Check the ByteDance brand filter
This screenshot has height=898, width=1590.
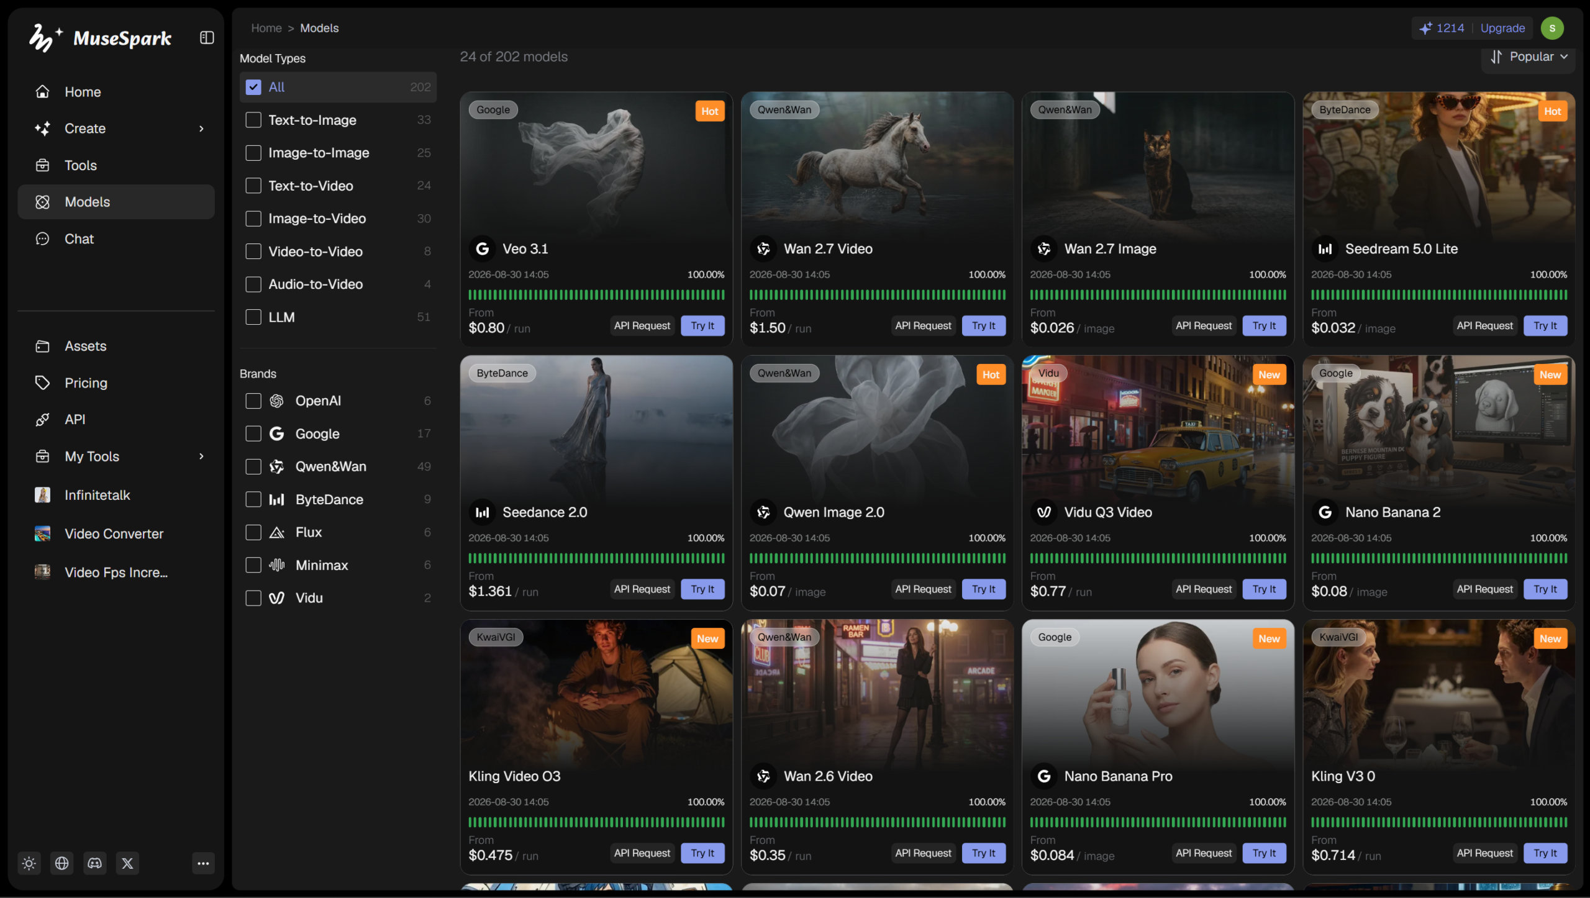tap(253, 499)
